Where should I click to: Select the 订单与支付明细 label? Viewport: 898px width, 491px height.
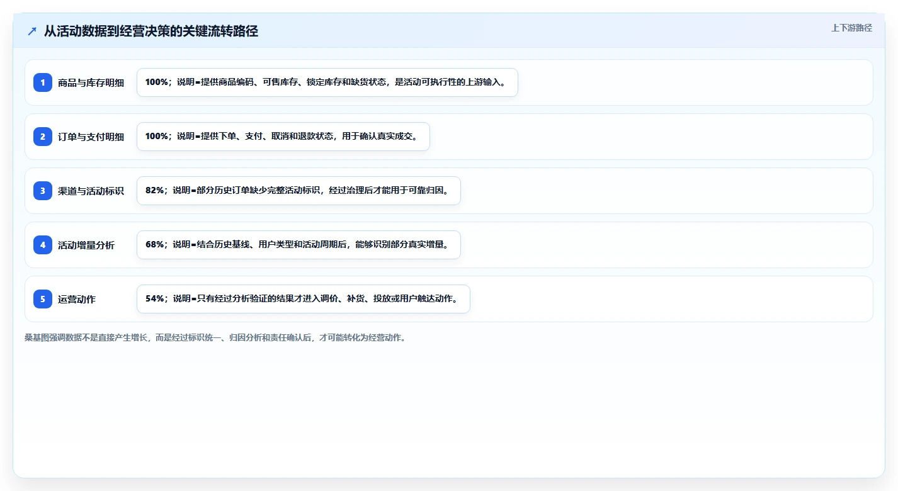pyautogui.click(x=91, y=137)
